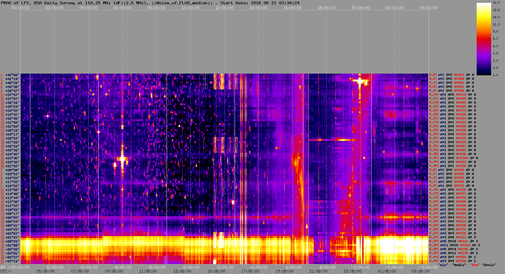The height and width of the screenshot is (274, 505).
Task: Click the declination label +03°07'
Action: [x=12, y=234]
